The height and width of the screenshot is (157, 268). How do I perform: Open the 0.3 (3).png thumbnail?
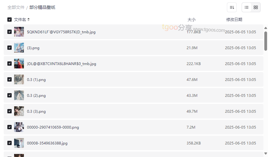19,111
